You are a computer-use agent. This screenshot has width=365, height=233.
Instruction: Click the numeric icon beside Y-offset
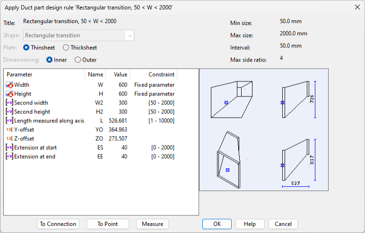click(x=9, y=130)
